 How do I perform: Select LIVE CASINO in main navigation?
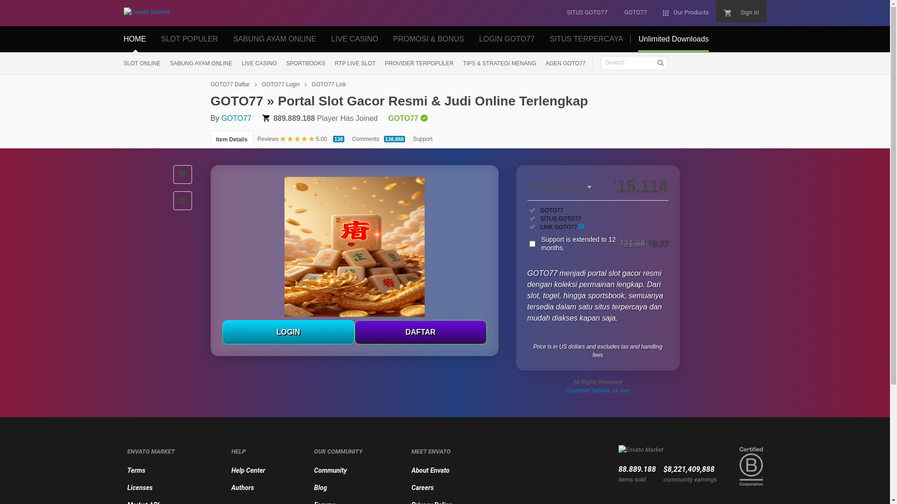tap(355, 39)
